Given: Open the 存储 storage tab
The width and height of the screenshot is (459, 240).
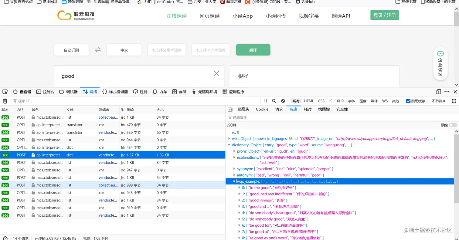Looking at the screenshot, I should click(x=179, y=92).
